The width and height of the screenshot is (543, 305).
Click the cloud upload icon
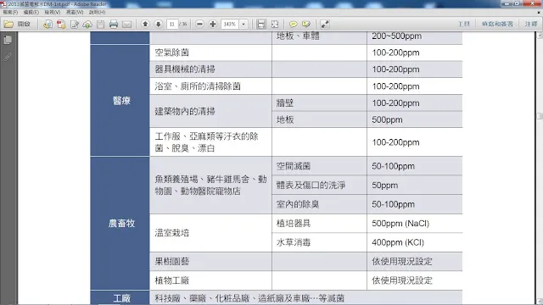pos(87,24)
